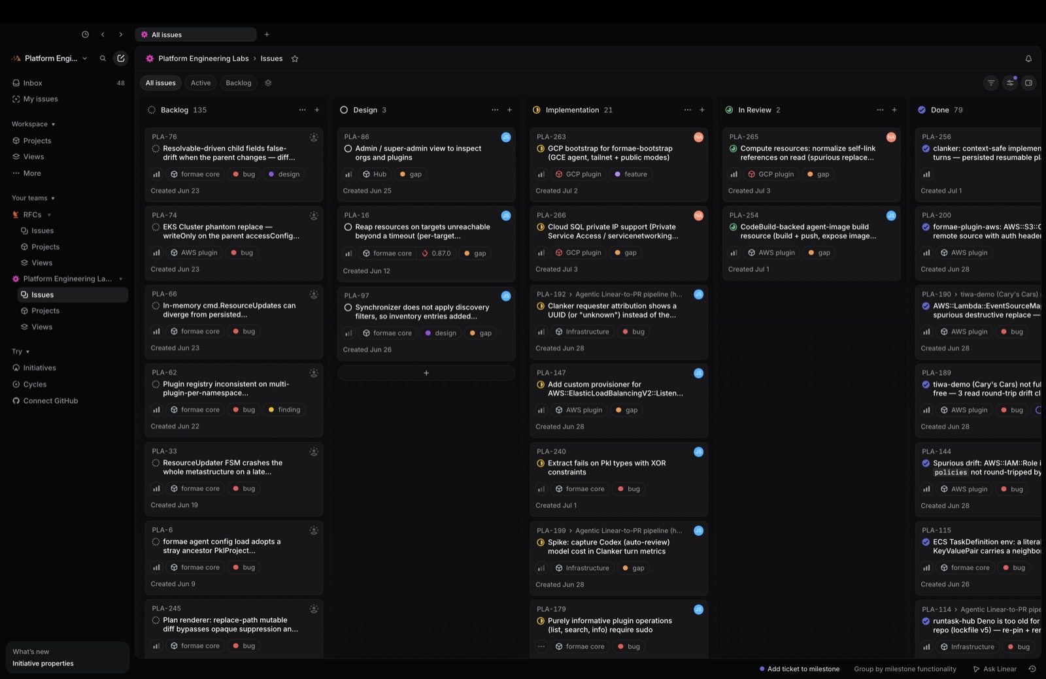
Task: Change status icon on PLA-265
Action: coord(733,148)
